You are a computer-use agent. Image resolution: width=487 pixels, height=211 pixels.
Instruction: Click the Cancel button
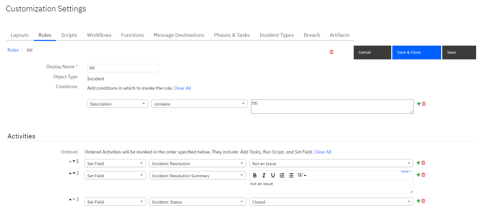[372, 52]
